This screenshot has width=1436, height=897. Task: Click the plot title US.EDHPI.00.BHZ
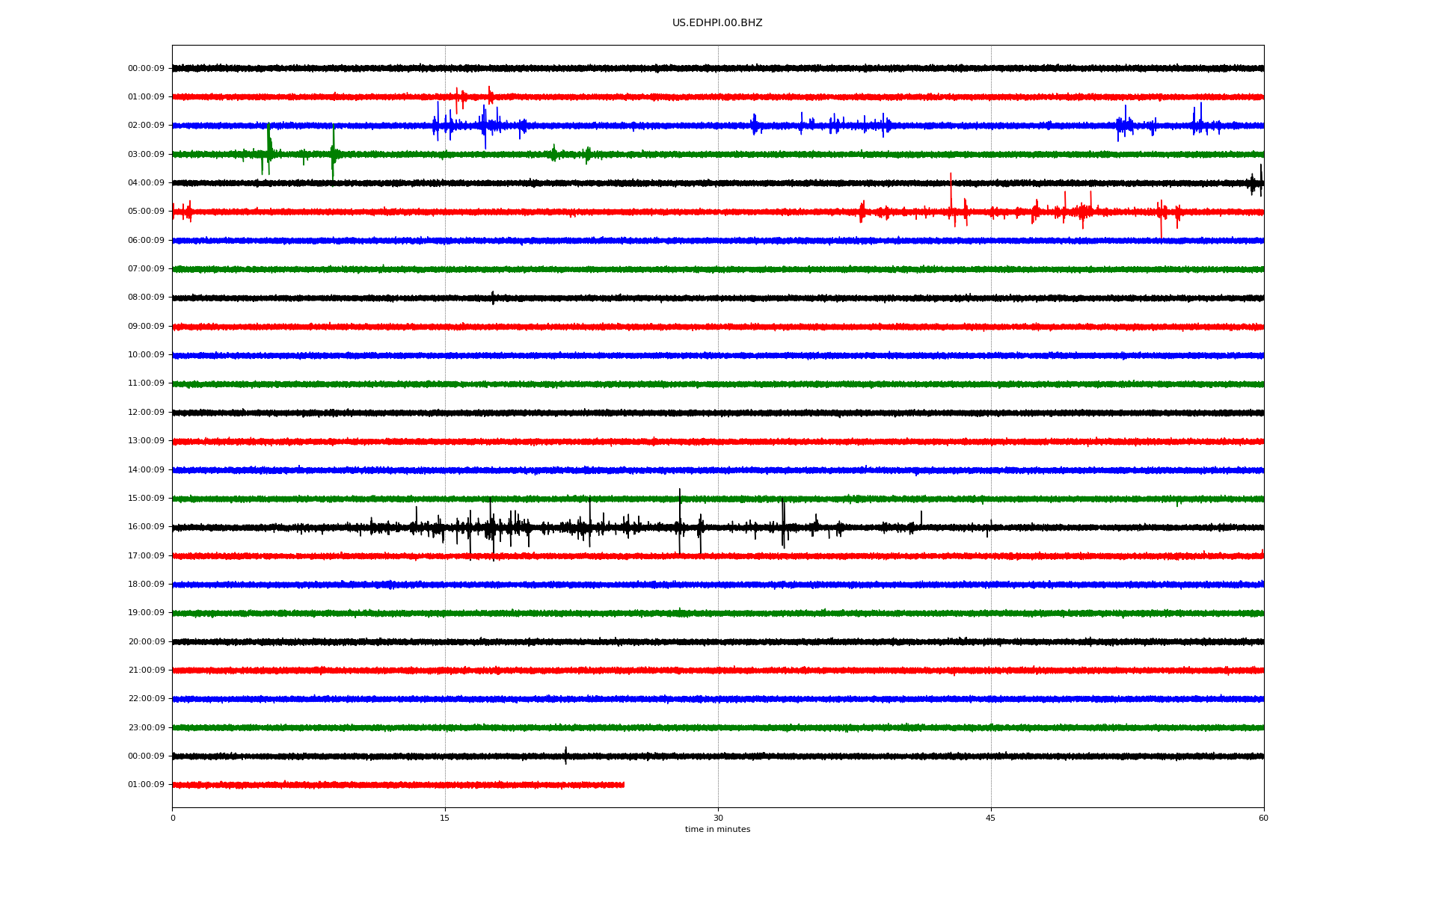717,23
